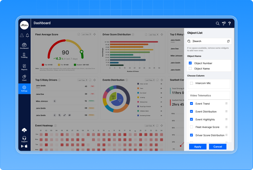Enable the Fleet Average Score checkbox
253x170 pixels.
pos(191,127)
